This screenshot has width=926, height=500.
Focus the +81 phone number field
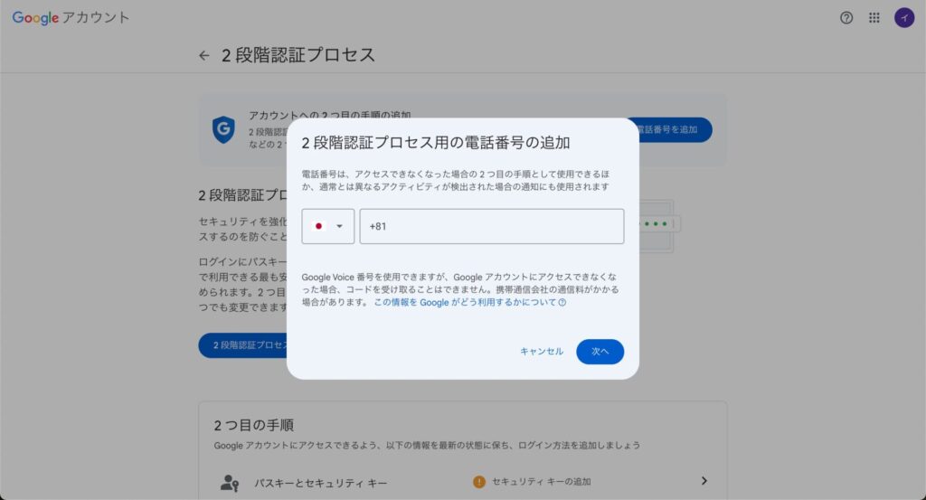click(491, 226)
